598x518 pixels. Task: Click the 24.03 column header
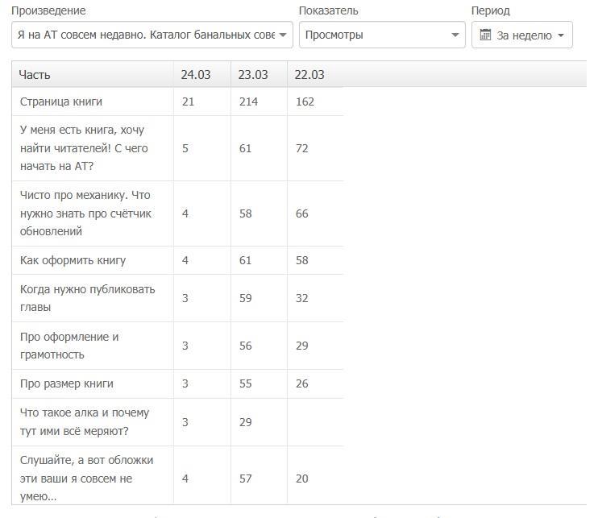click(x=196, y=75)
